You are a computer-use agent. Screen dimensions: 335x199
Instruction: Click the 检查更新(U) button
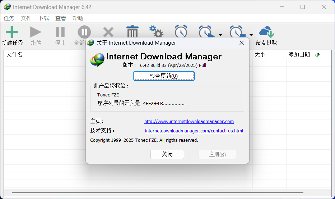[164, 76]
